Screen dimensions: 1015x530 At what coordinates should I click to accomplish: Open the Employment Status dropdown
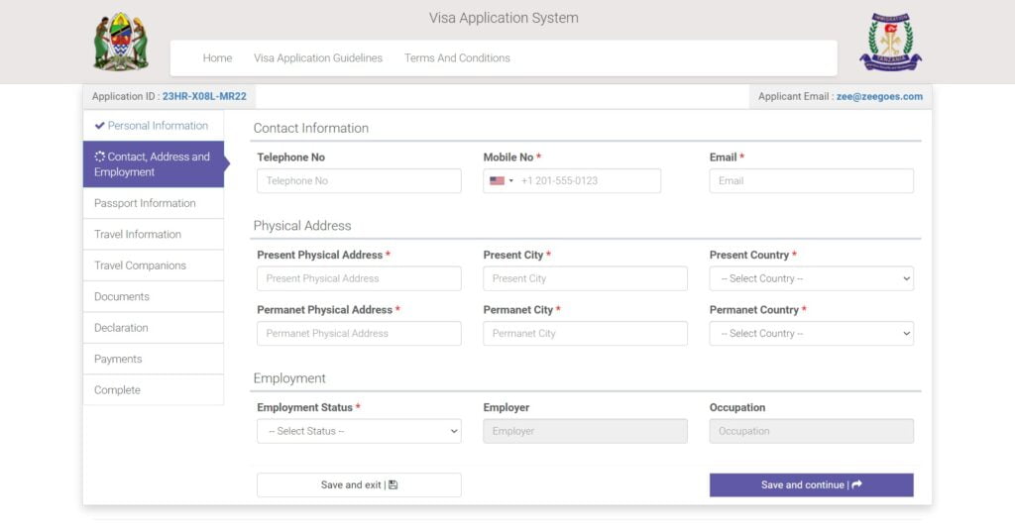click(x=359, y=431)
